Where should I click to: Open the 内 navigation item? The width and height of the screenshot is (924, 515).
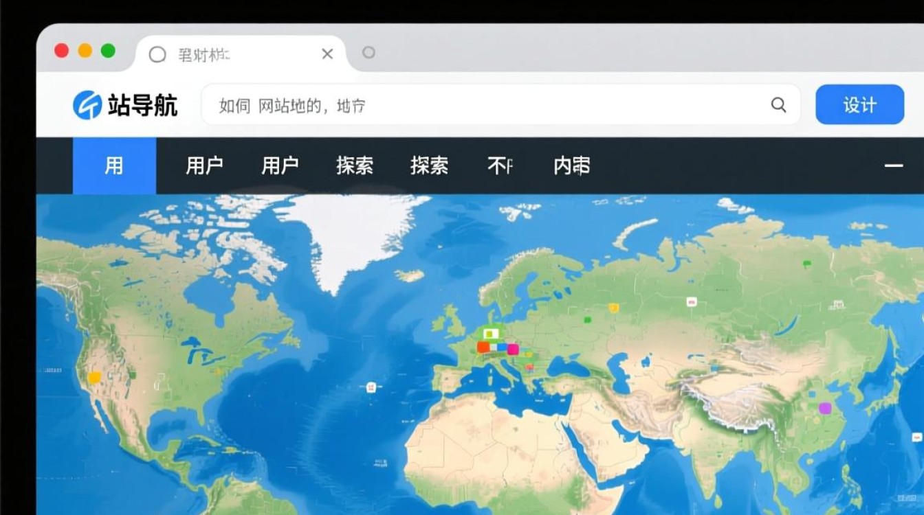(571, 165)
